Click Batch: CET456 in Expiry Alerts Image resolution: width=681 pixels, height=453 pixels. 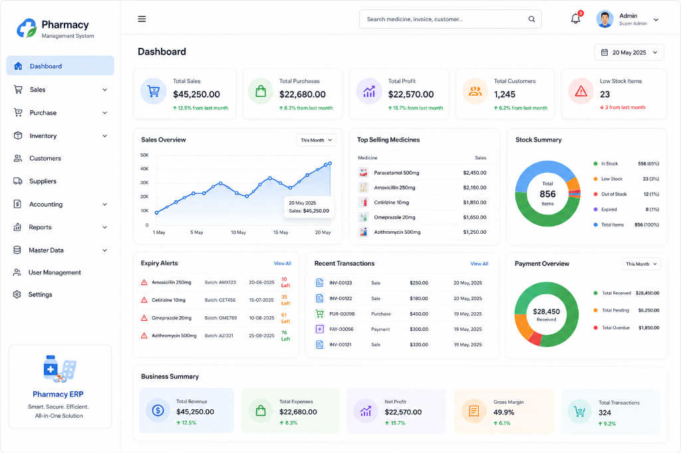click(219, 300)
